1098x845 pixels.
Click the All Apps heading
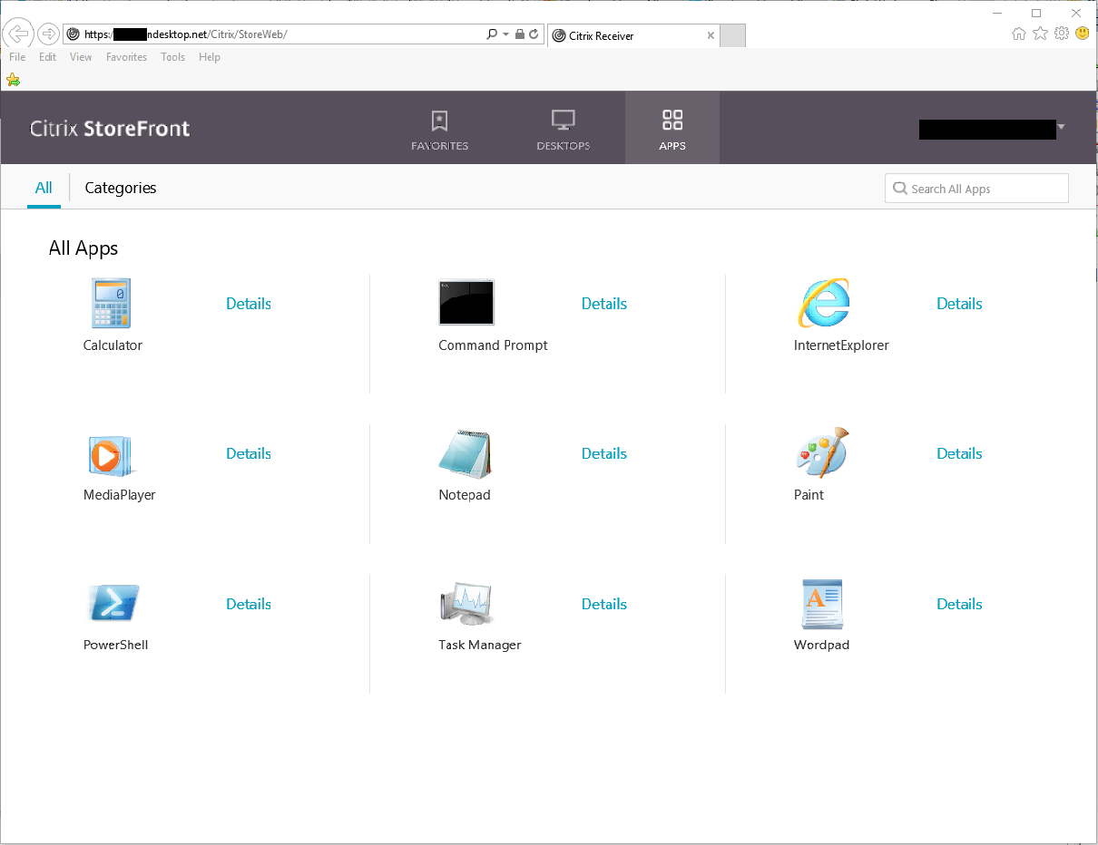point(83,248)
